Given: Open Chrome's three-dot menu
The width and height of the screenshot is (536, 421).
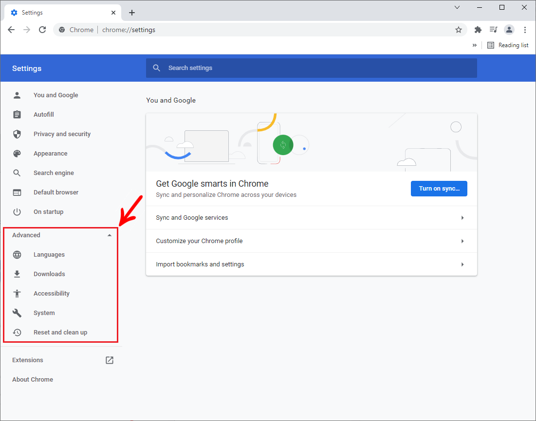Looking at the screenshot, I should 525,30.
